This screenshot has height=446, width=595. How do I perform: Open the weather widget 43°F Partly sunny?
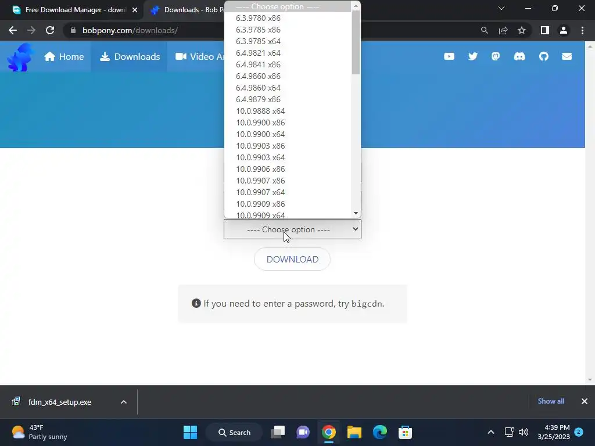(40, 432)
